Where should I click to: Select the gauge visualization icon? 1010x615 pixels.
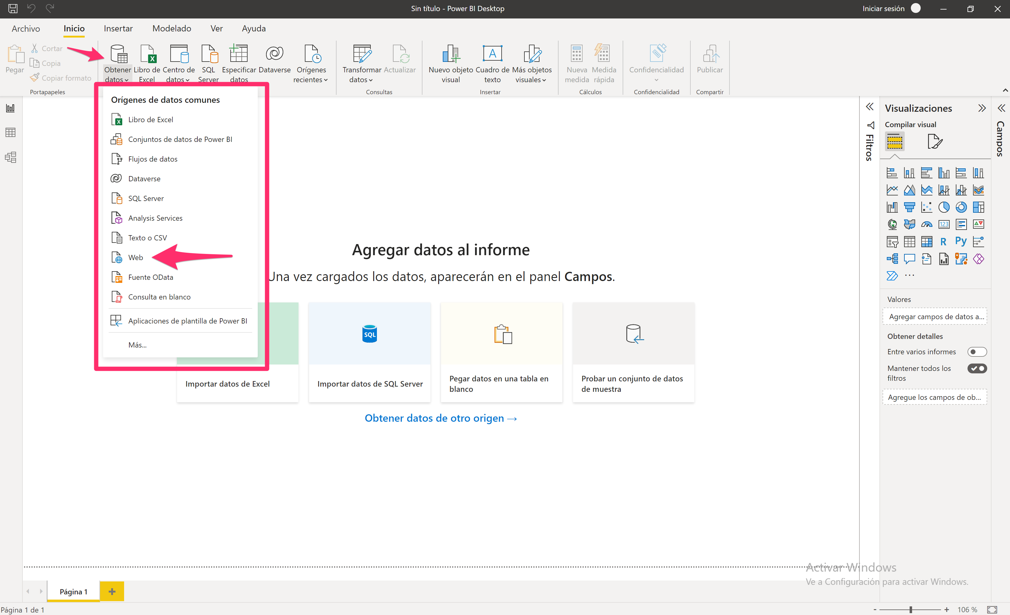pyautogui.click(x=926, y=224)
